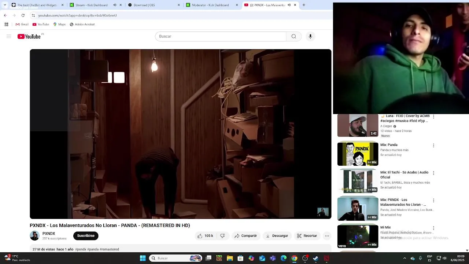Mute the PXNDX YouTube tab audio

coord(289,5)
